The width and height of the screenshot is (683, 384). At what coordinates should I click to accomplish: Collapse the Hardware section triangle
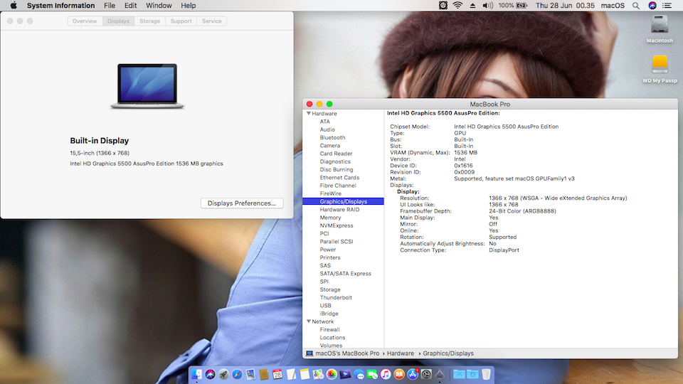click(x=309, y=114)
